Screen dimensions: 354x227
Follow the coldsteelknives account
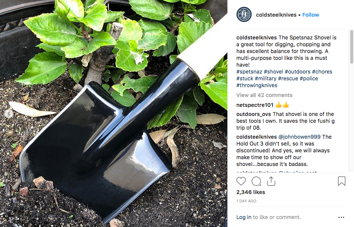point(311,15)
